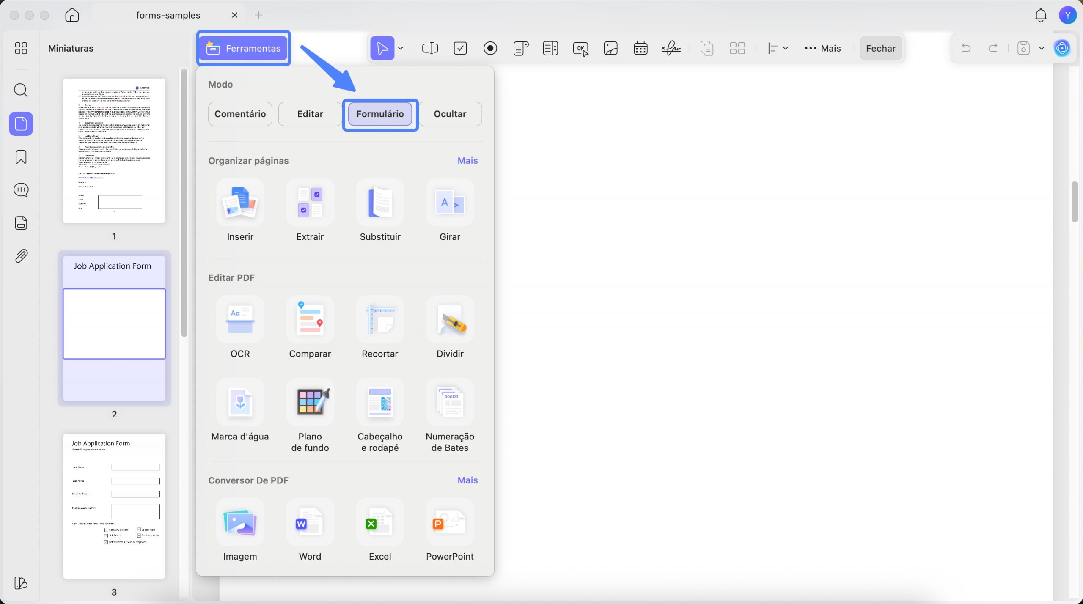Click the Fechar button
The height and width of the screenshot is (604, 1083).
click(x=880, y=48)
